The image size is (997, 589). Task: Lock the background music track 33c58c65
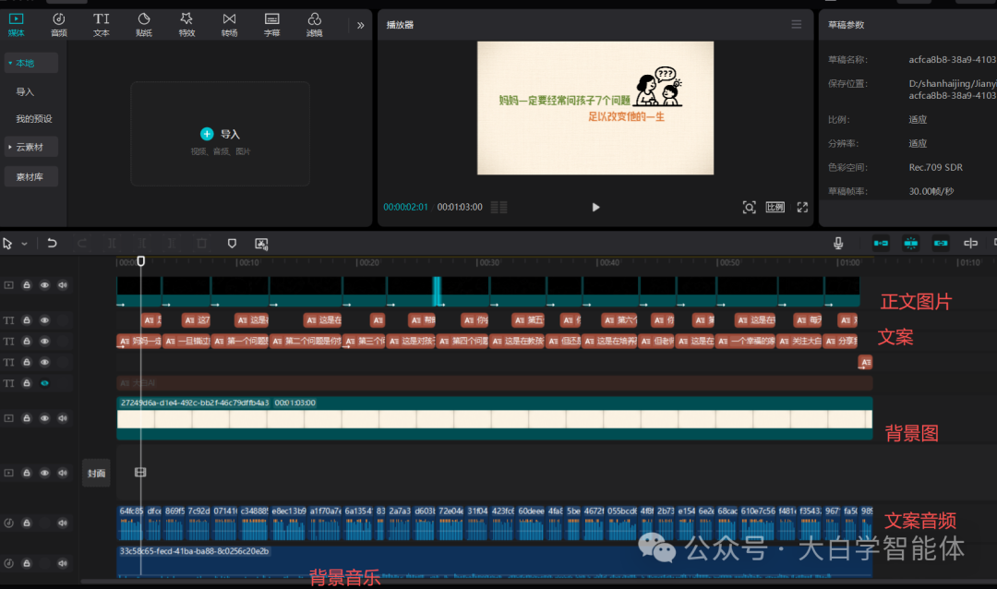27,563
